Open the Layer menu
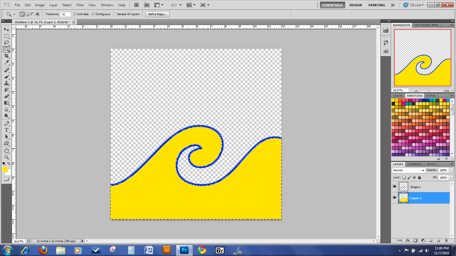This screenshot has height=256, width=456. coord(54,5)
